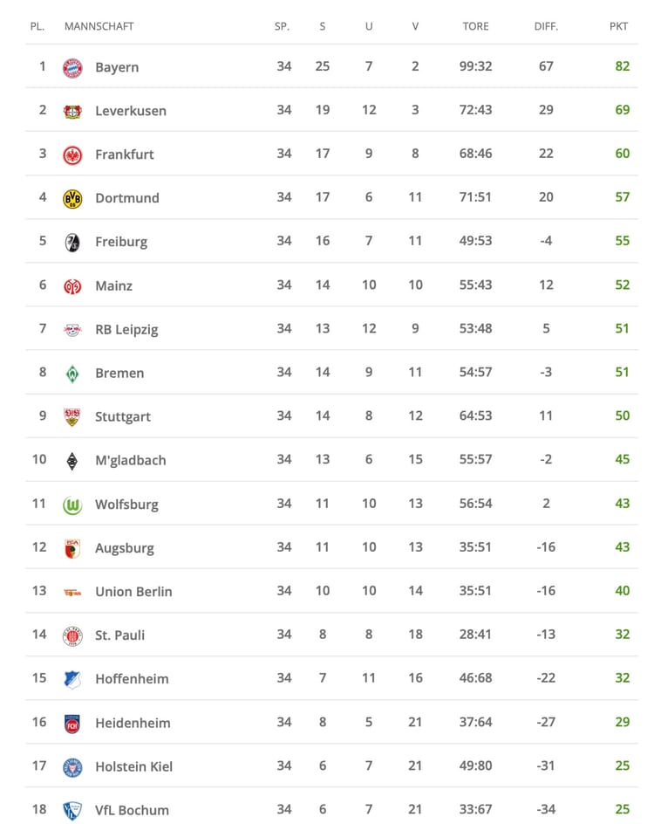Sort table by PKT column header
This screenshot has width=654, height=824.
[618, 26]
